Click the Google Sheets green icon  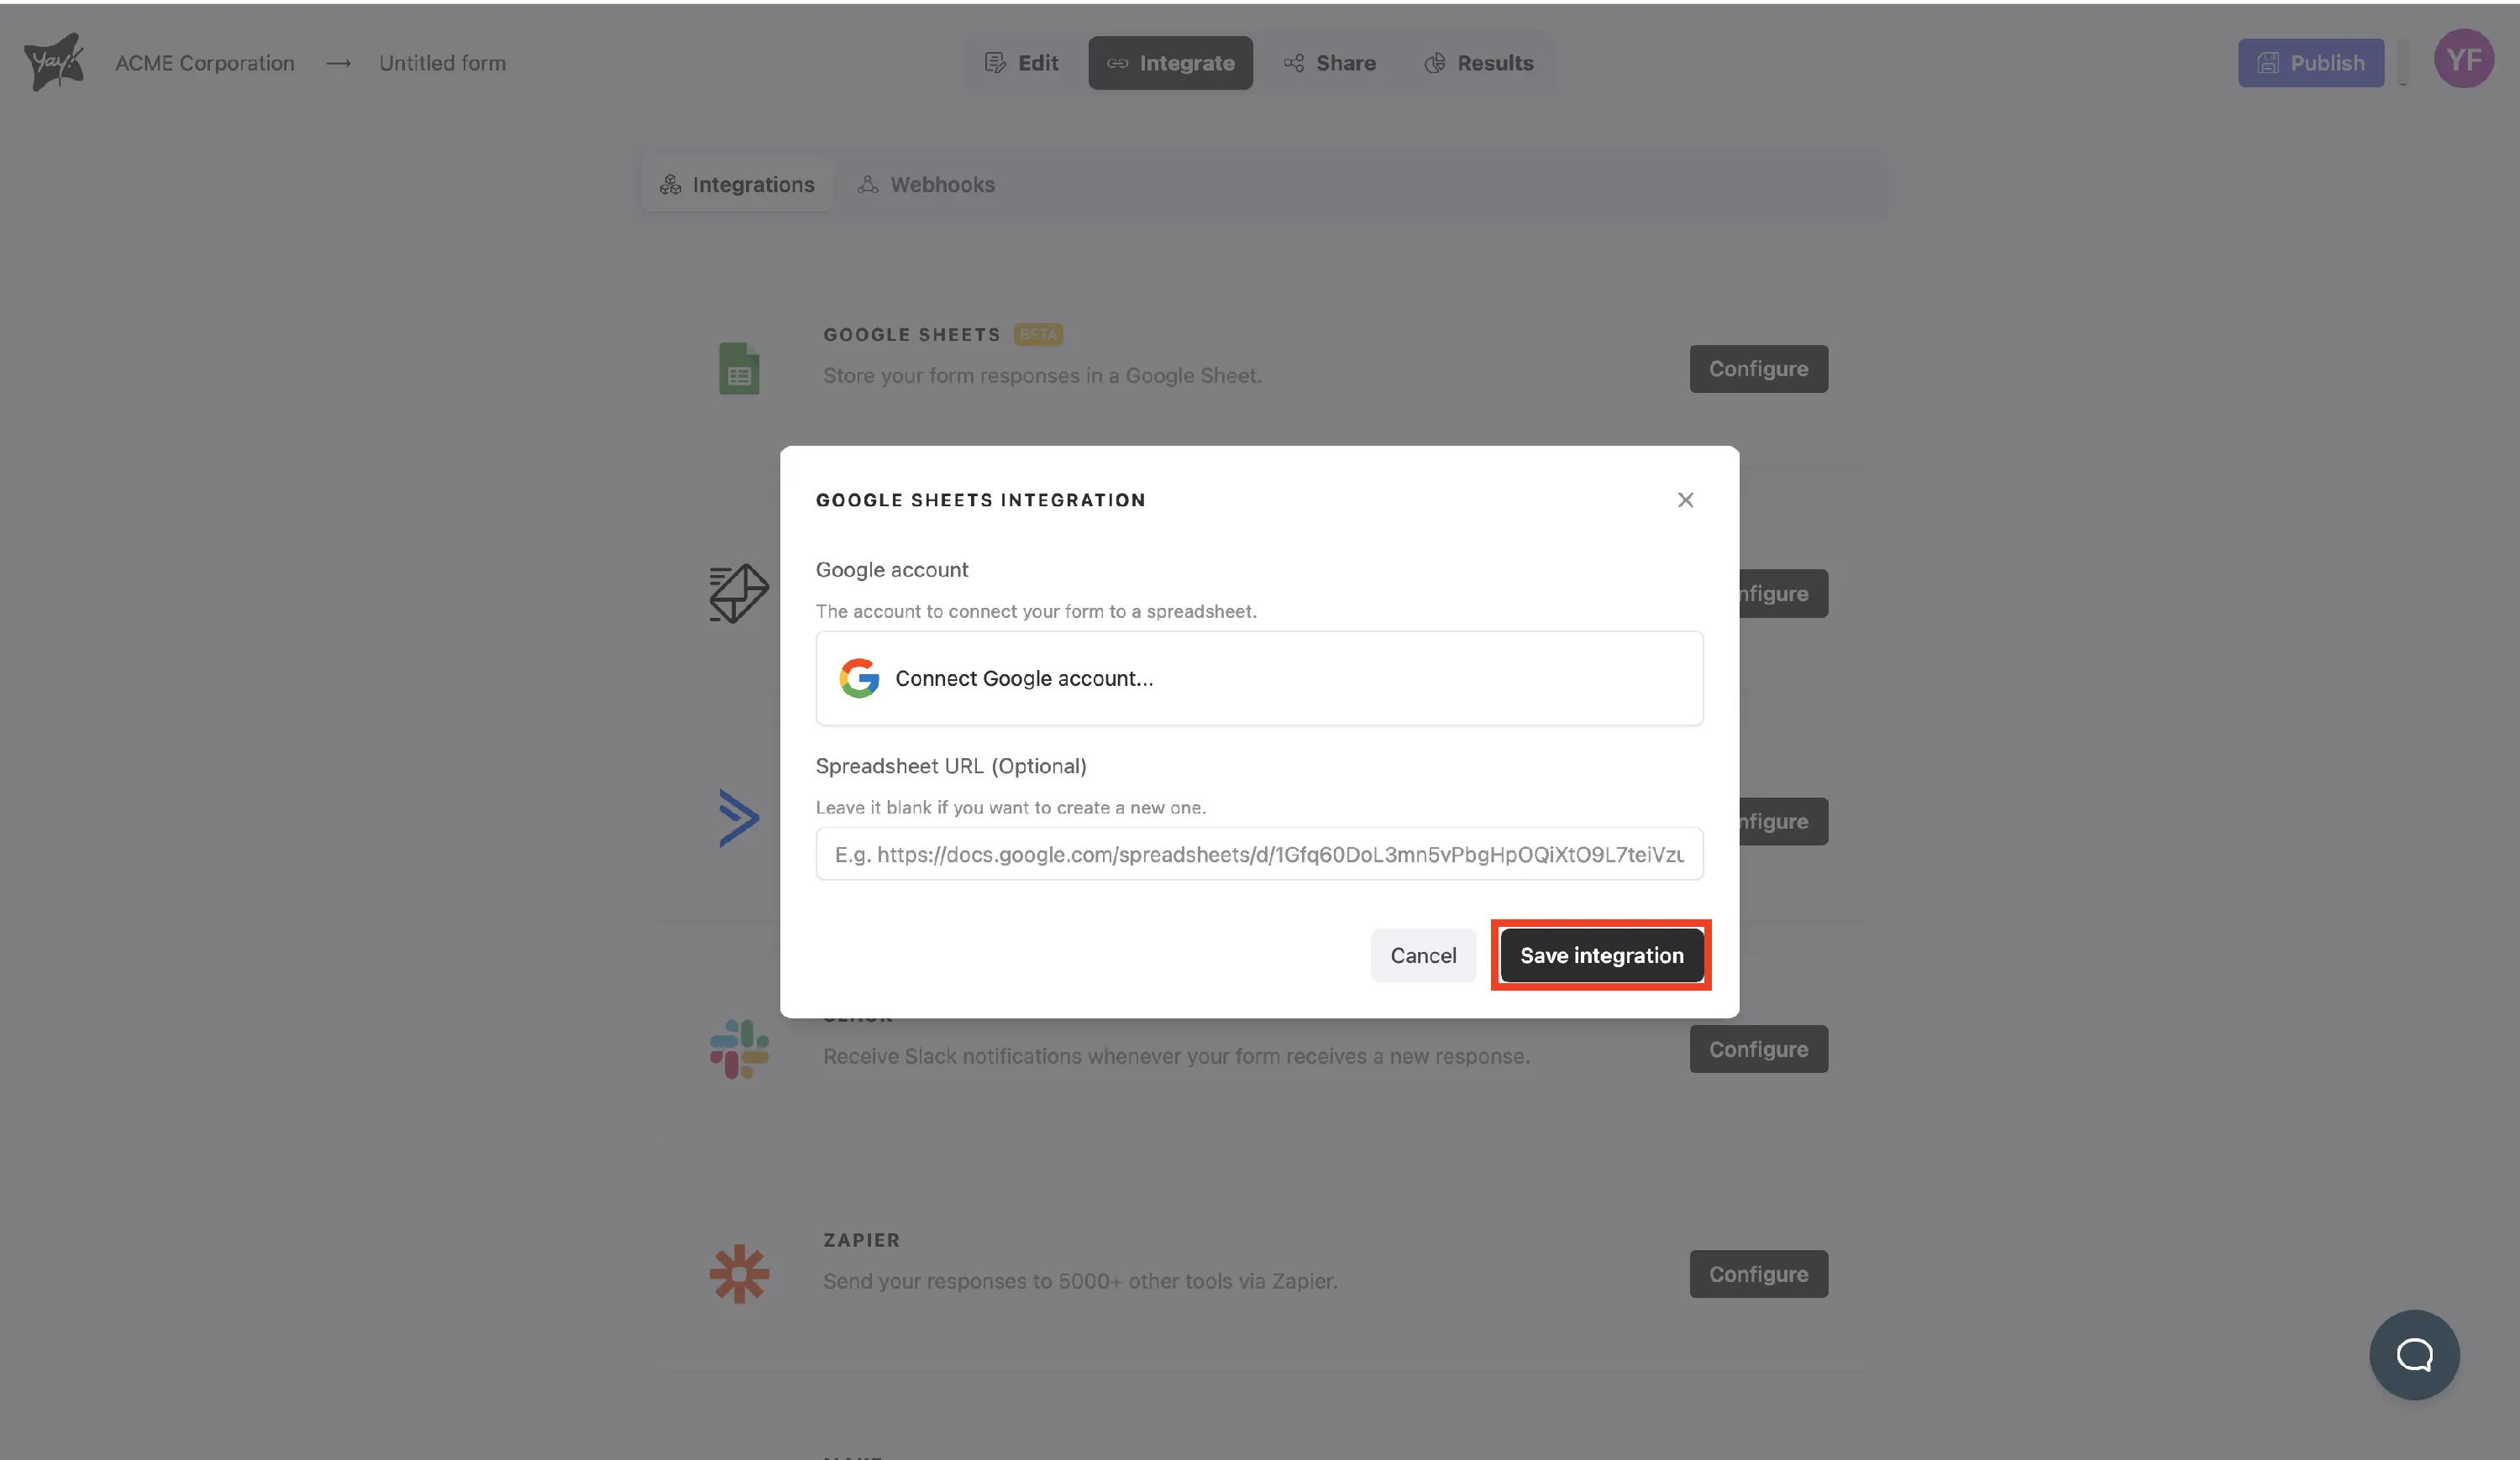point(739,369)
